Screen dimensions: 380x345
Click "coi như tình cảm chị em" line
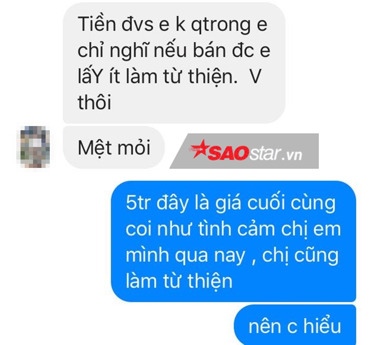pos(233,229)
